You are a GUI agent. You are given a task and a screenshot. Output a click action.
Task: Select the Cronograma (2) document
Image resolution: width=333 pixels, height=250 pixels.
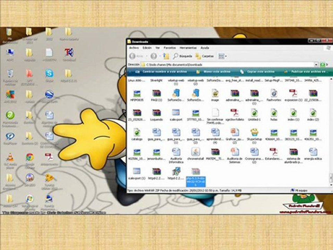click(254, 156)
